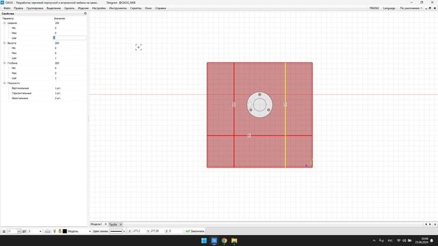Click the РУС input language indicator

point(390,241)
